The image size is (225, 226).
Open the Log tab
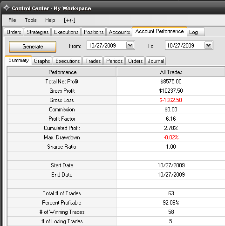196,32
